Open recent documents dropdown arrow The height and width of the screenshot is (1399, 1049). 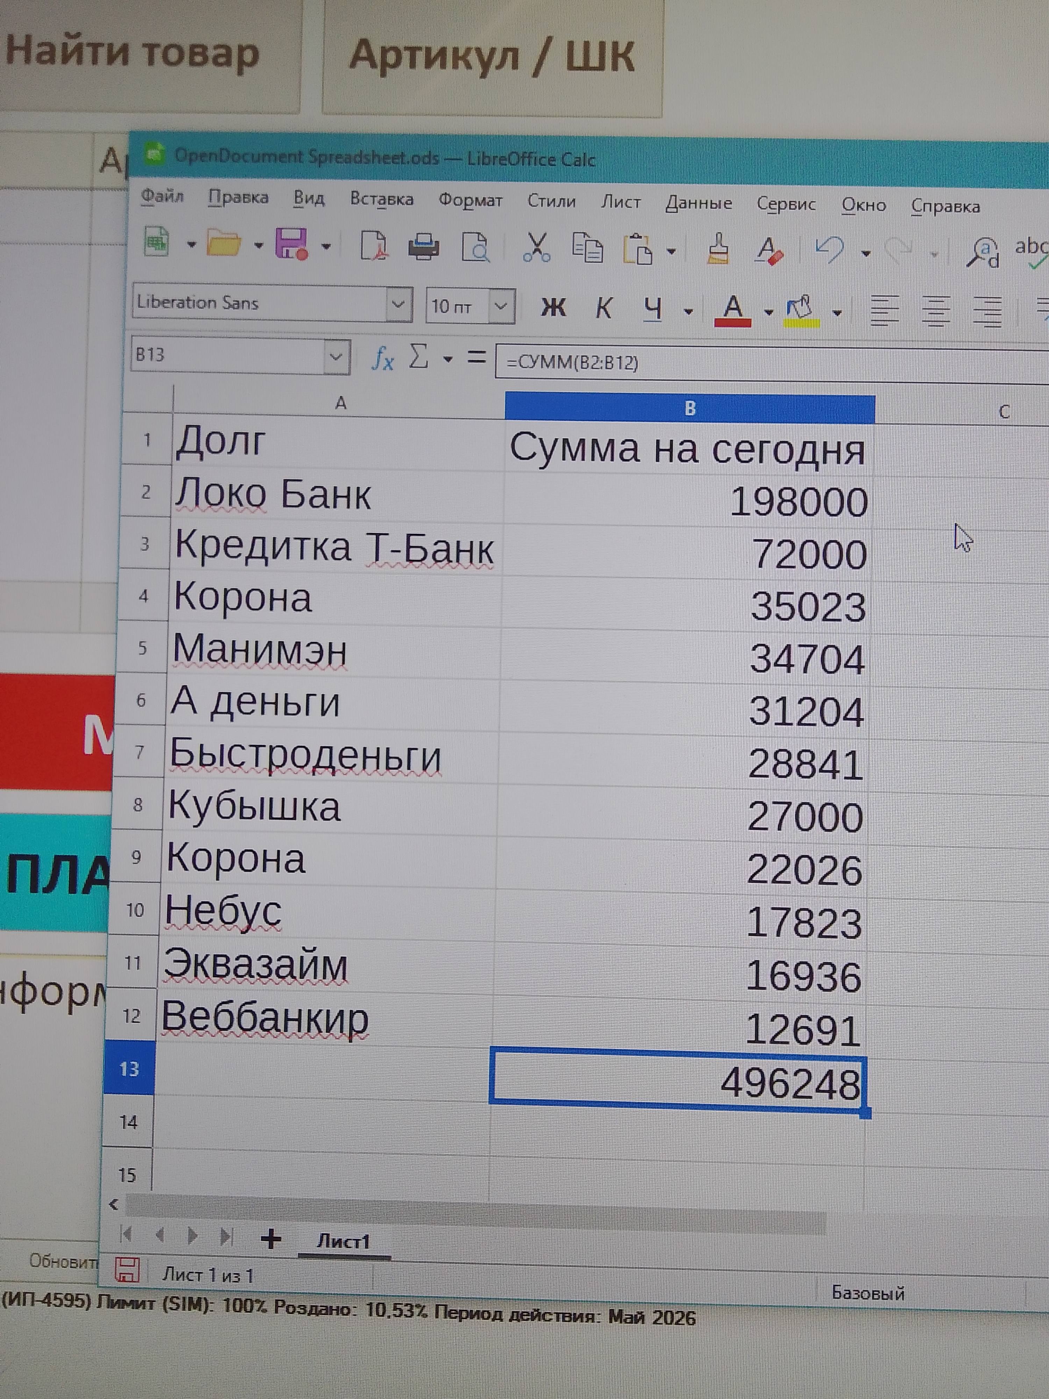point(258,246)
